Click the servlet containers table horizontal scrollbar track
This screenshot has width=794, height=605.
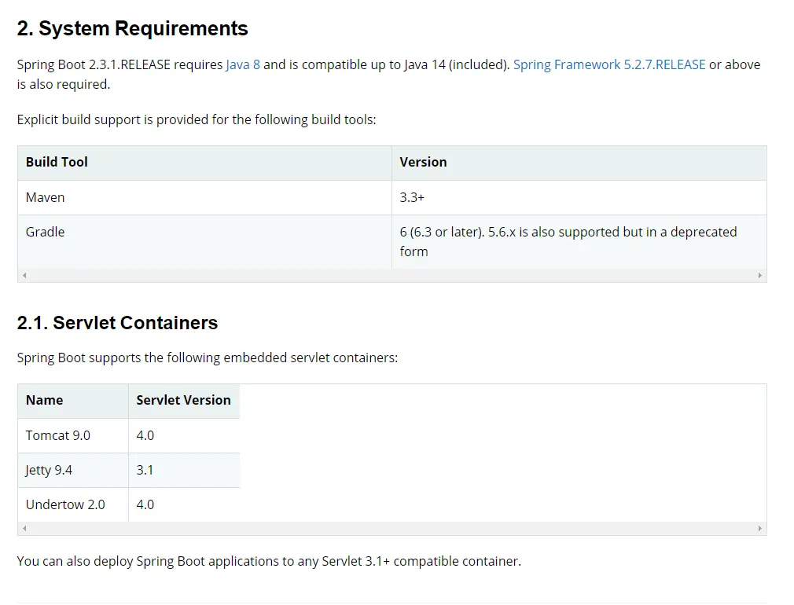coord(393,529)
